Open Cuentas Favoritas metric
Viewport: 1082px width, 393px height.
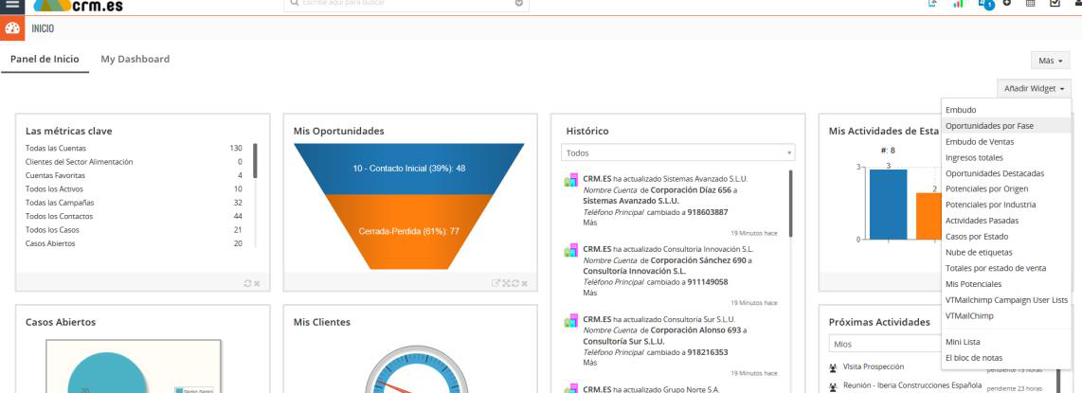[55, 176]
